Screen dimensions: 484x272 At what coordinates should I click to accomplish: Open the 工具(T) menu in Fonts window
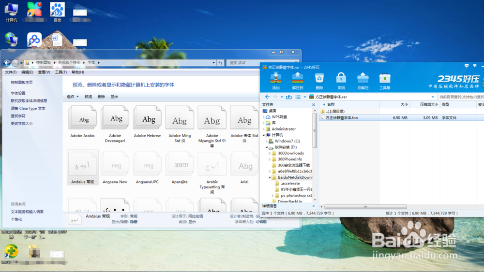(61, 72)
